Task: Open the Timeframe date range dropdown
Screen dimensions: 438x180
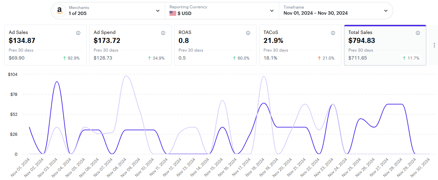Action: 386,11
